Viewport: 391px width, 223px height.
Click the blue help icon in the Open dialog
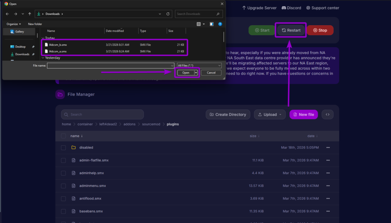pos(220,24)
